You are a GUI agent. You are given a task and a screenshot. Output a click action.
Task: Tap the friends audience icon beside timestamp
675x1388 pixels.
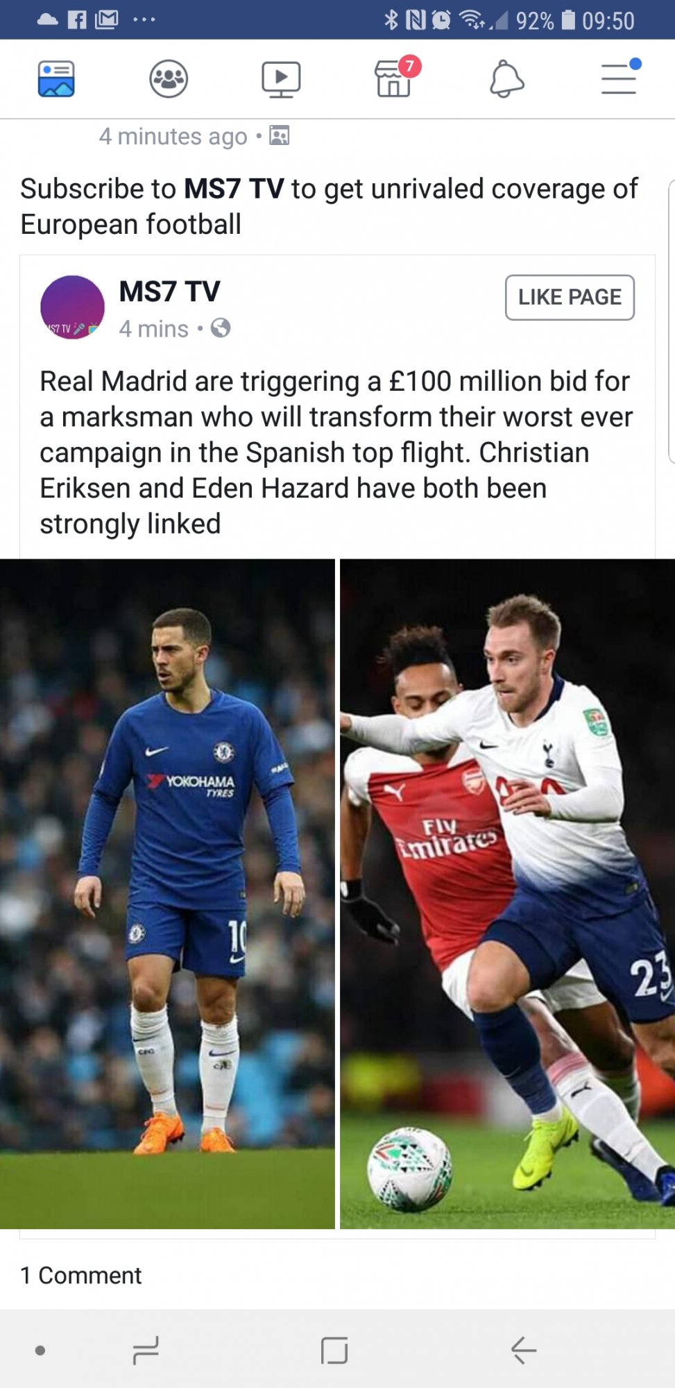pos(279,135)
